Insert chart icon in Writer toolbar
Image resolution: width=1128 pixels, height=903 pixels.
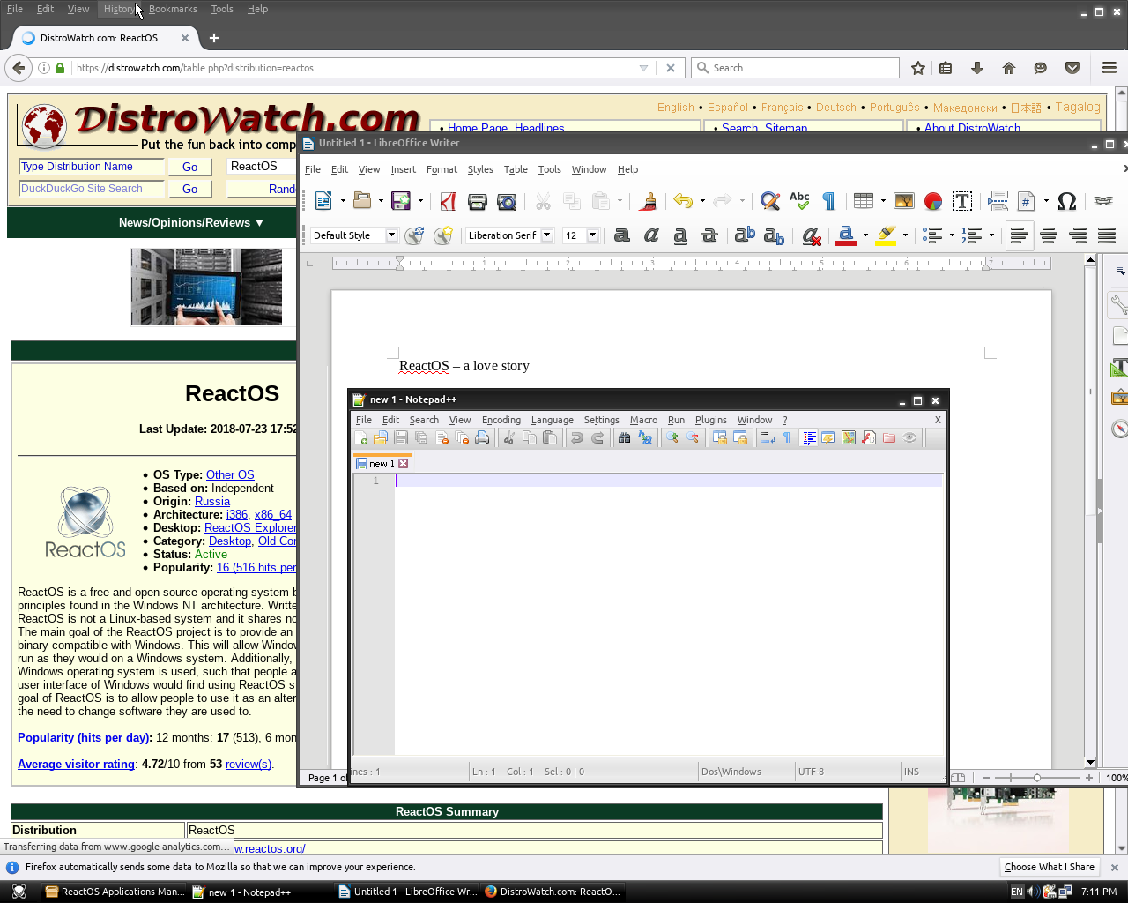pyautogui.click(x=933, y=201)
